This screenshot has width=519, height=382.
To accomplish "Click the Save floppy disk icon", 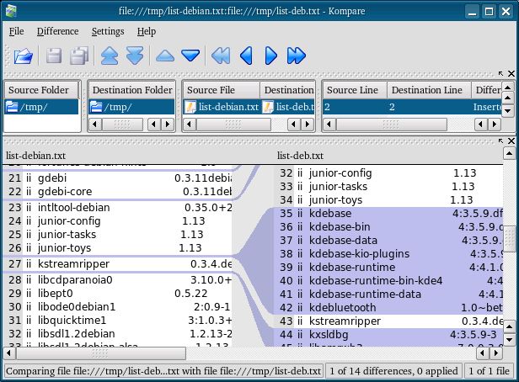I will coord(54,56).
